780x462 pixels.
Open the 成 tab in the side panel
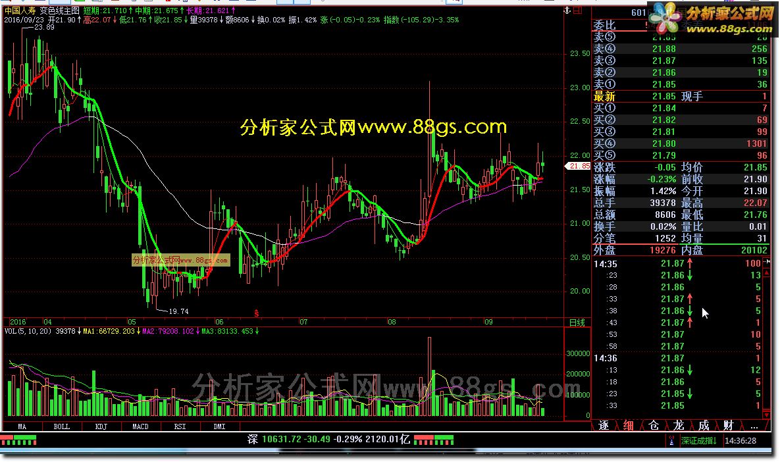click(x=704, y=426)
